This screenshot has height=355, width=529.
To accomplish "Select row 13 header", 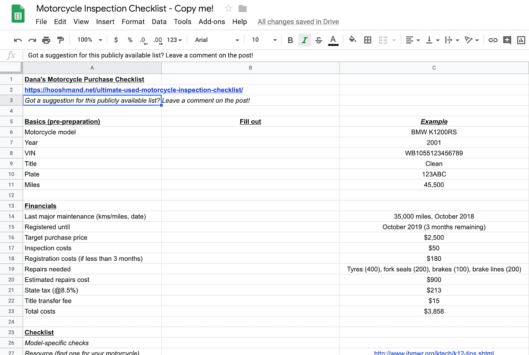I will point(11,206).
